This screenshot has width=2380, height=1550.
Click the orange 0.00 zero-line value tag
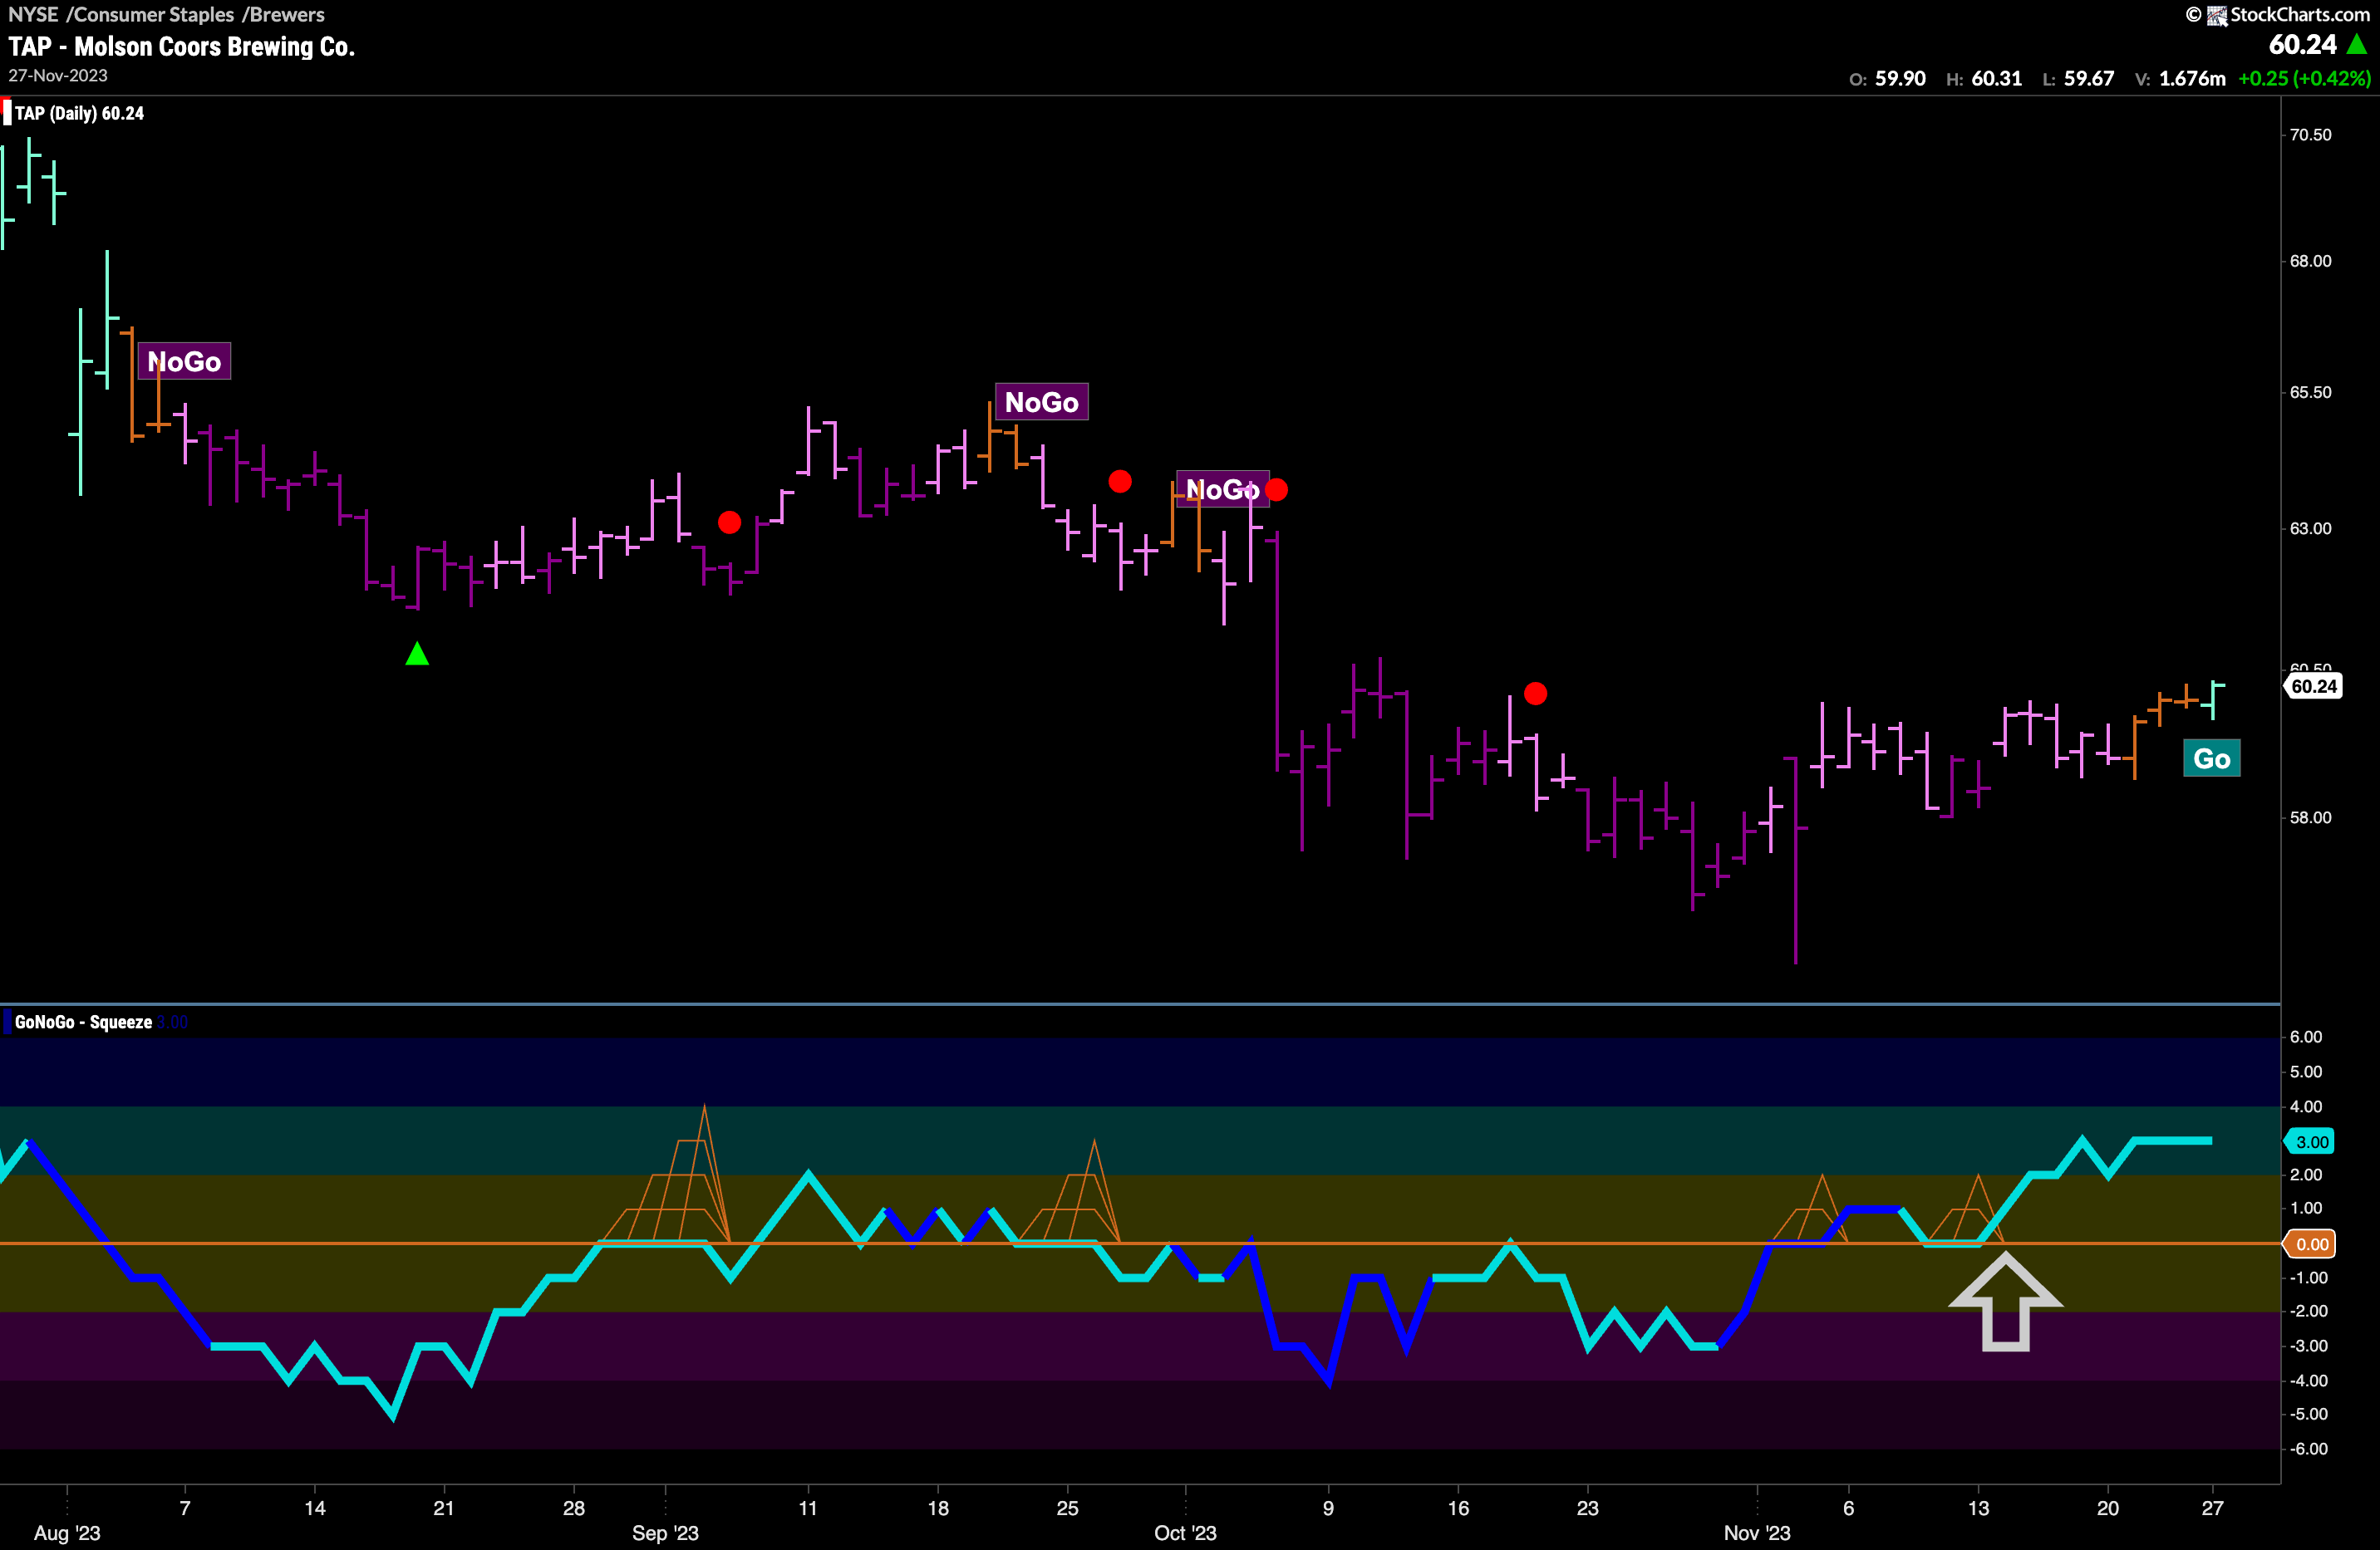(x=2311, y=1244)
